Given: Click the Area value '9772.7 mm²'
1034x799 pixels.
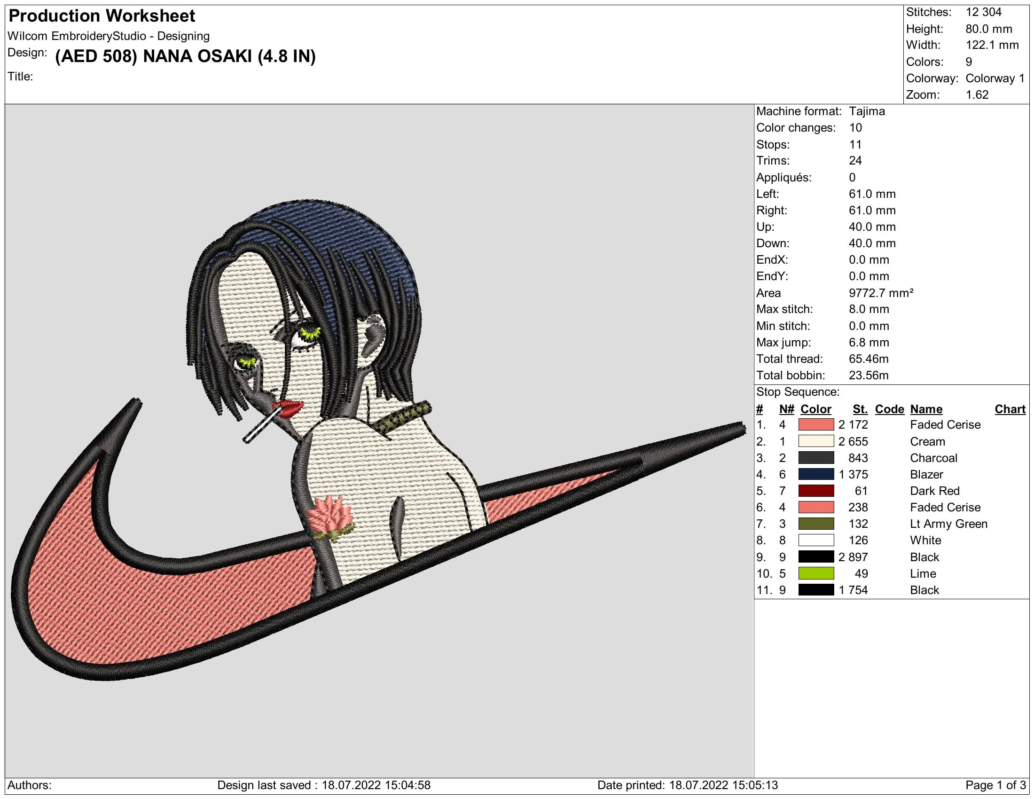Looking at the screenshot, I should 881,293.
